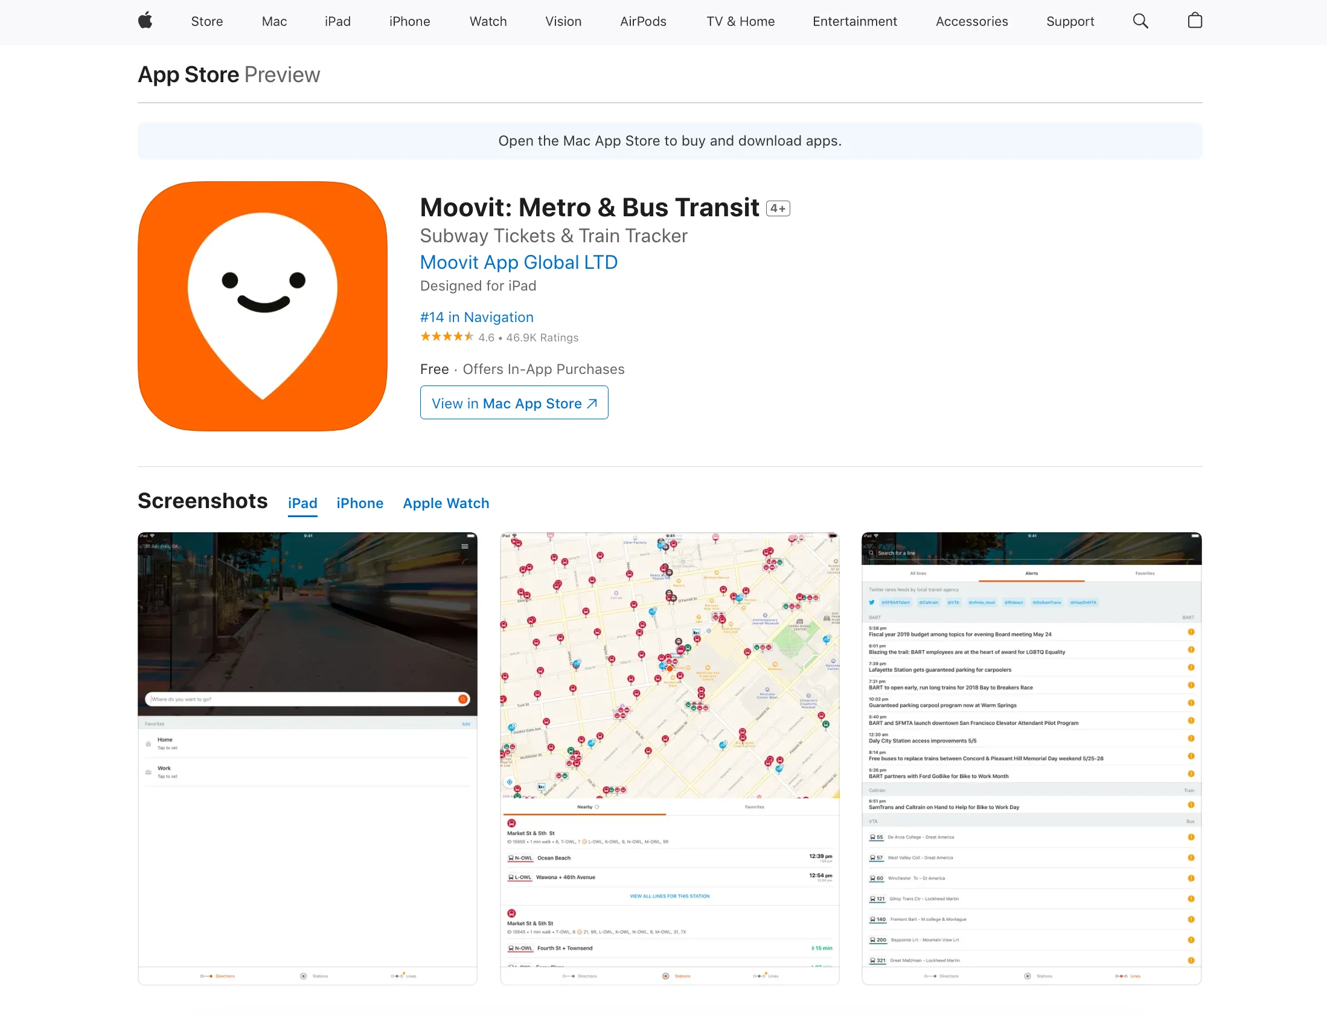Click the App Store Preview heading link
Image resolution: width=1327 pixels, height=1015 pixels.
click(229, 75)
